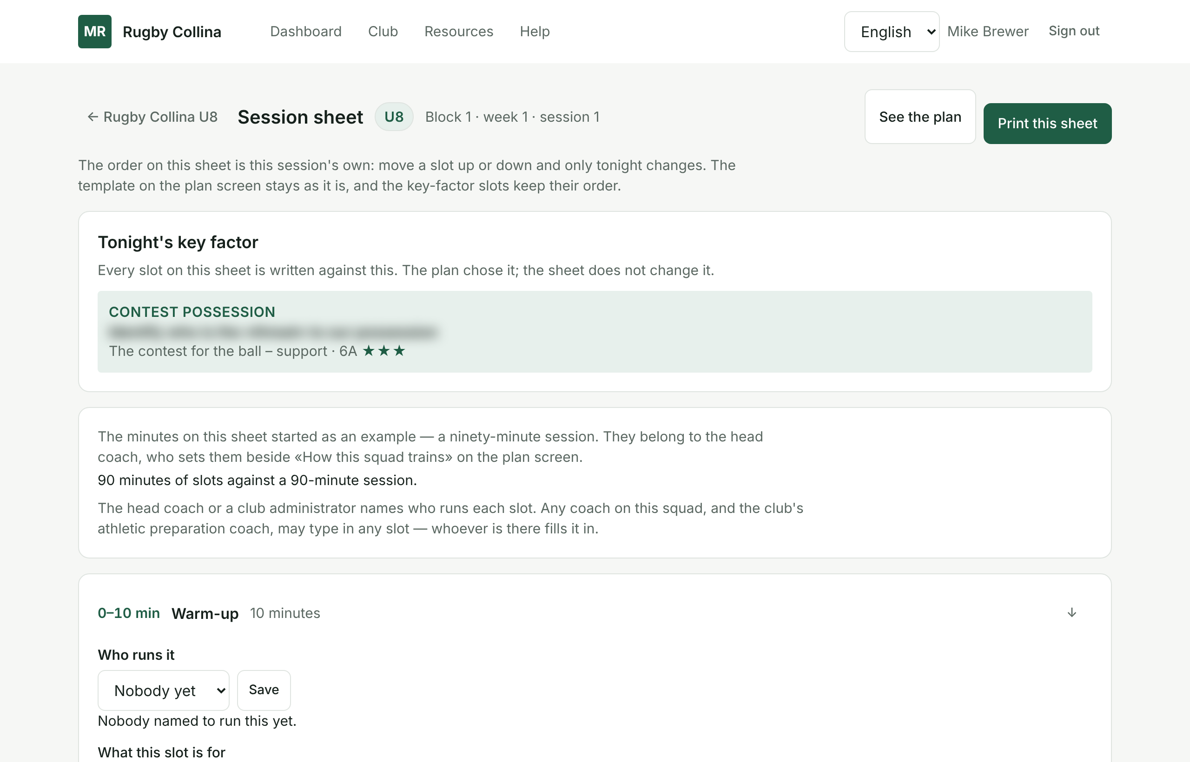The height and width of the screenshot is (762, 1190).
Task: Open the Nobody yet coach selector
Action: 163,690
